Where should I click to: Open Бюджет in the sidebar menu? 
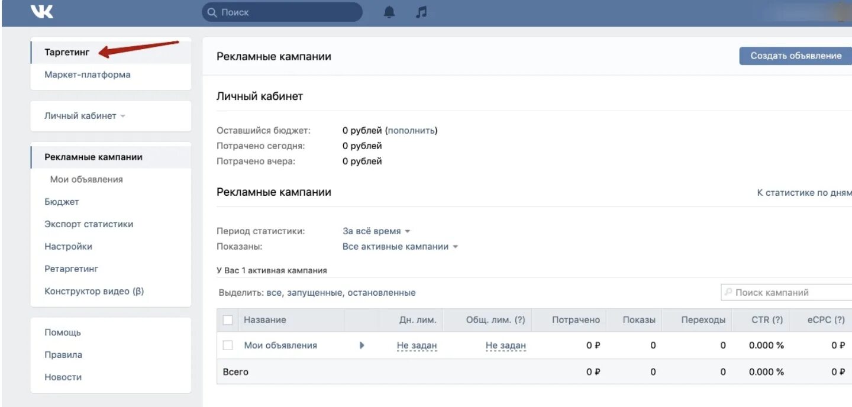[62, 202]
